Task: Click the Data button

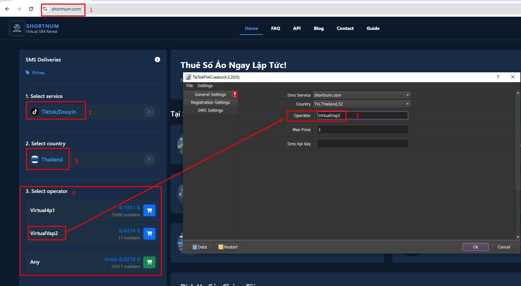Action: click(200, 247)
